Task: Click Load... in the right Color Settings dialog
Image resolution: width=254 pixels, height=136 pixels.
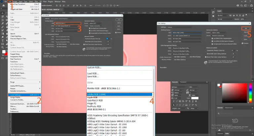Action: 246,36
